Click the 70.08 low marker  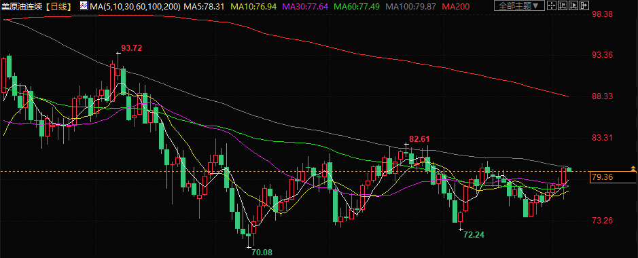click(x=262, y=253)
